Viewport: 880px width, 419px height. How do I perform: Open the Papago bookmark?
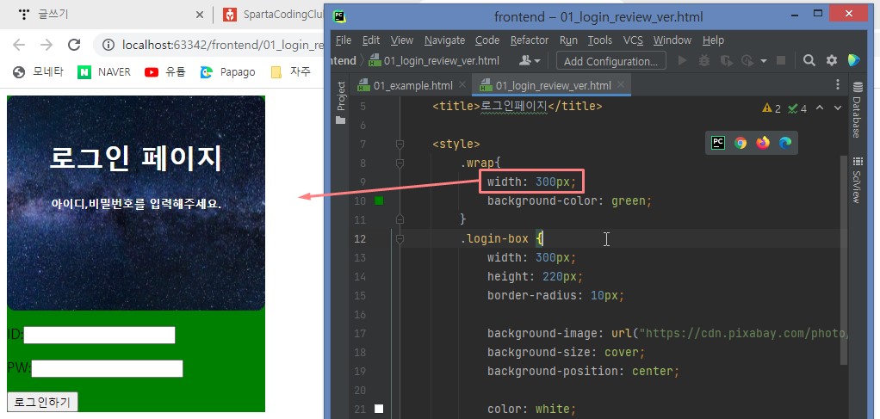pos(228,71)
